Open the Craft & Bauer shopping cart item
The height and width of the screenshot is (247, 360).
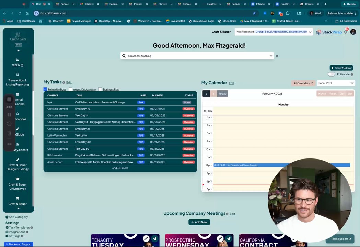(x=18, y=201)
